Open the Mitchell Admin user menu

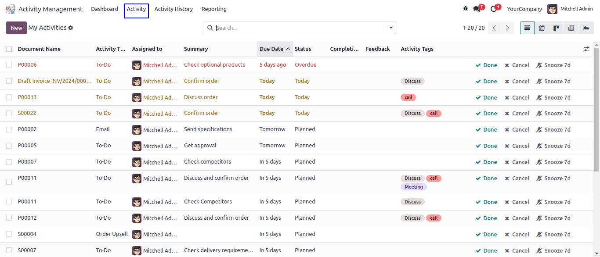click(x=570, y=9)
